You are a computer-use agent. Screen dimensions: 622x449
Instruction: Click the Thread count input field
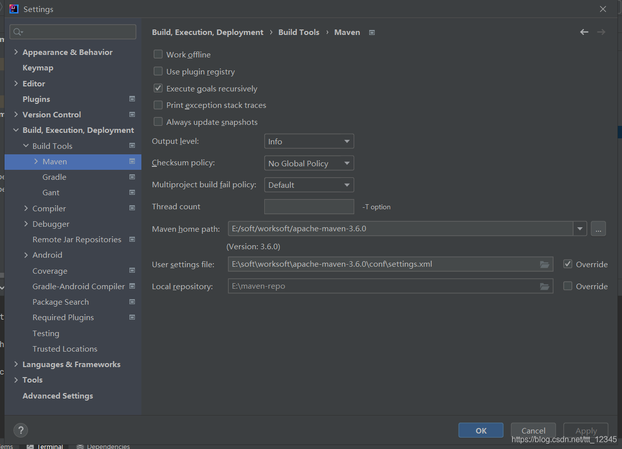coord(309,206)
